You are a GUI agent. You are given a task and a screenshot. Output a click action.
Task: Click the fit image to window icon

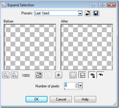[39, 75]
